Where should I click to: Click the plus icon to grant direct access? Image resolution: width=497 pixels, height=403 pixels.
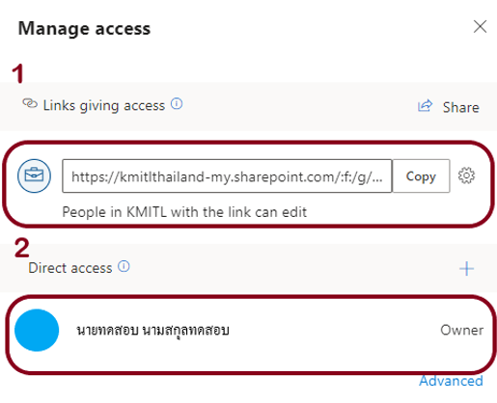click(x=466, y=269)
